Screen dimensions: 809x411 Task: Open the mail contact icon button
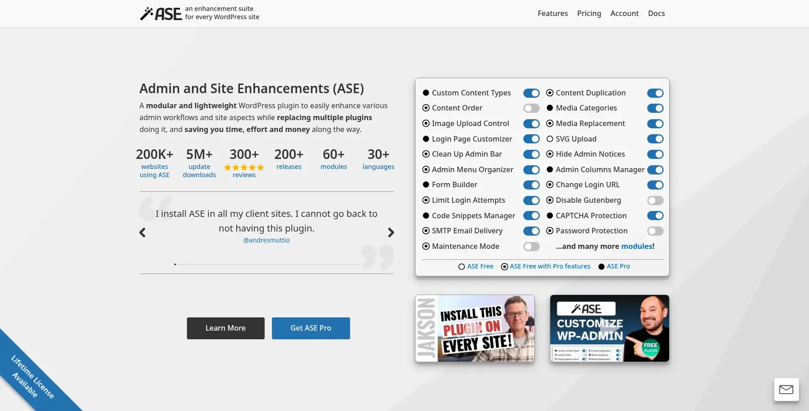click(x=786, y=390)
